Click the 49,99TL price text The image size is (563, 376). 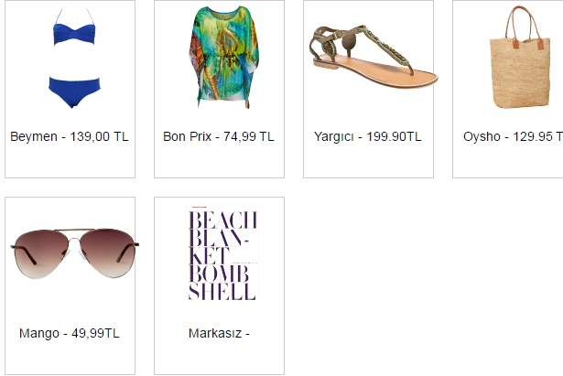[x=95, y=333]
